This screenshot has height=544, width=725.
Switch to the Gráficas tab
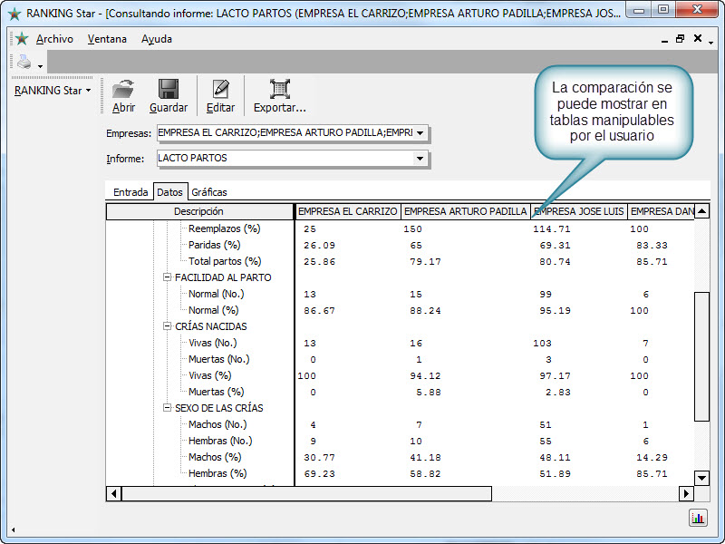tap(209, 192)
